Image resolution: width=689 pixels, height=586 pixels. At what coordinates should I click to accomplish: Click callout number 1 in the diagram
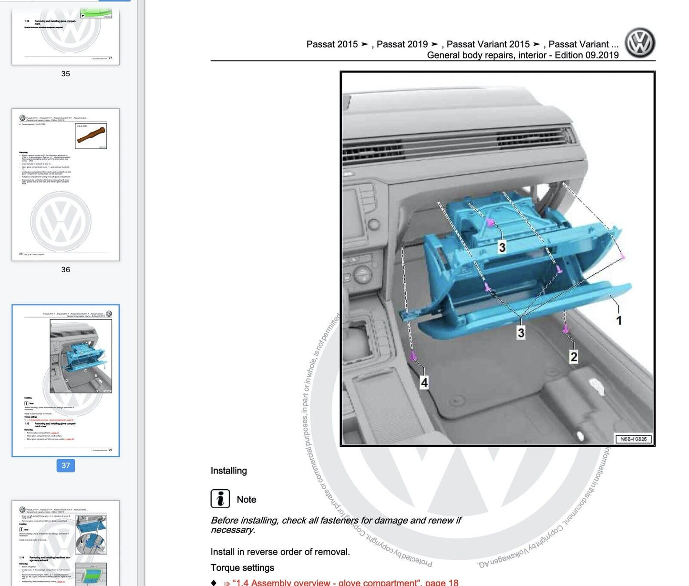pyautogui.click(x=619, y=320)
